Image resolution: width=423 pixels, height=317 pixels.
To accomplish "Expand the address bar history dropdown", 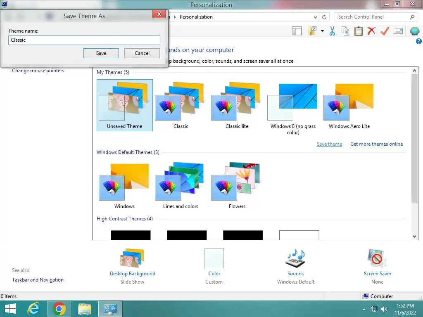I will pos(315,17).
